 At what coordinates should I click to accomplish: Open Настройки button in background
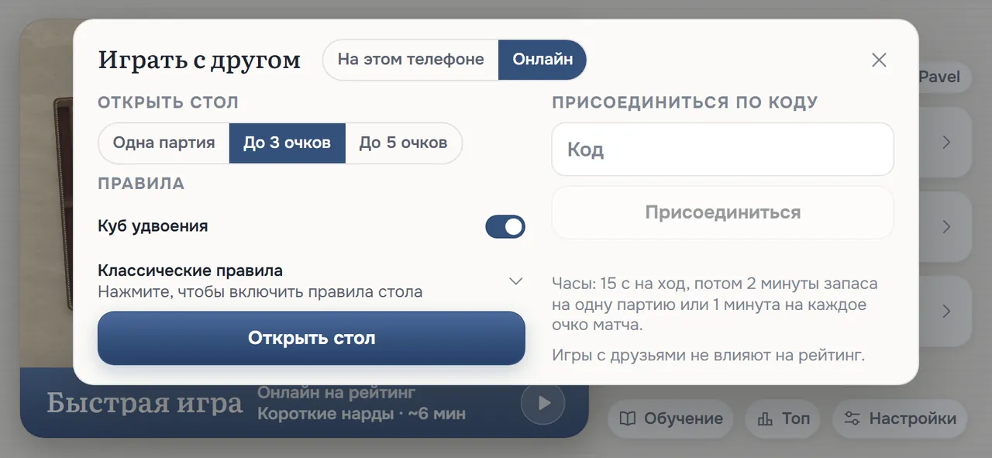[x=900, y=419]
